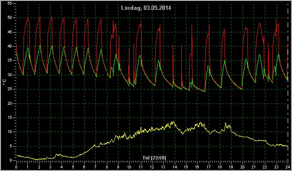Viewport: 292px width, 171px height.
Task: Click the red curve peak near hour 1
Action: click(x=28, y=18)
